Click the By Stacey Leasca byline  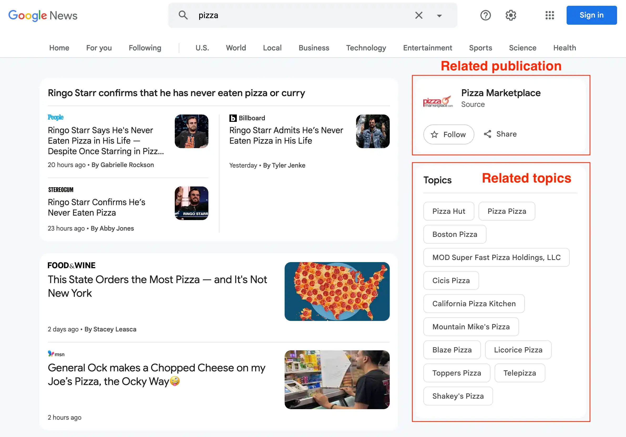[x=110, y=329]
